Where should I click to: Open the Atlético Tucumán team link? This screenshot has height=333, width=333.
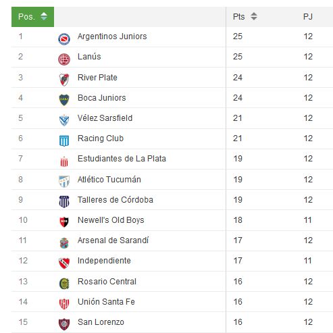109,179
